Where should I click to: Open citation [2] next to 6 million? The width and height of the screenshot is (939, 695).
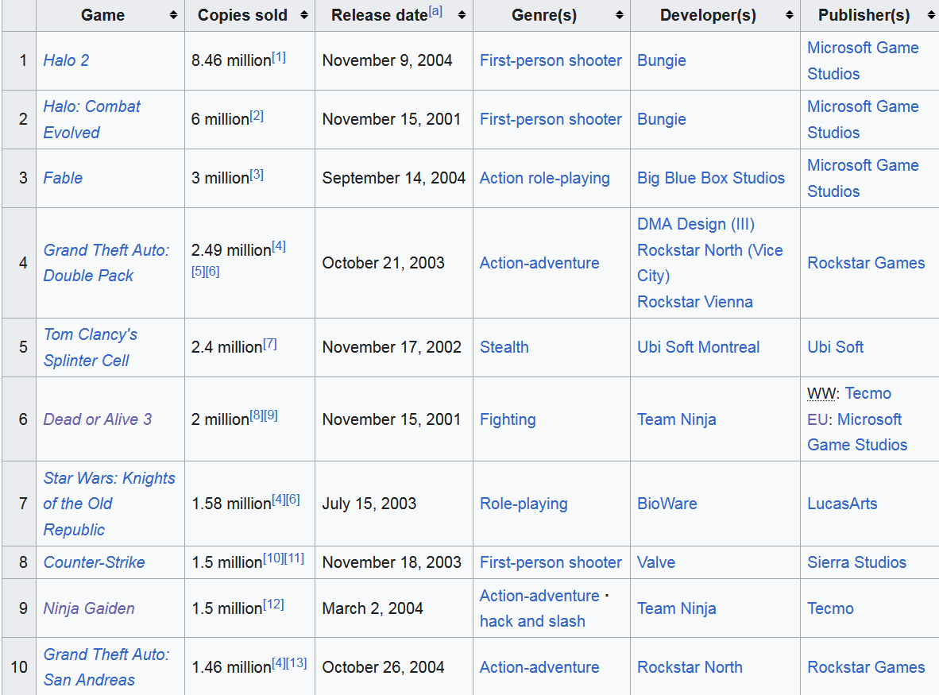tap(257, 115)
